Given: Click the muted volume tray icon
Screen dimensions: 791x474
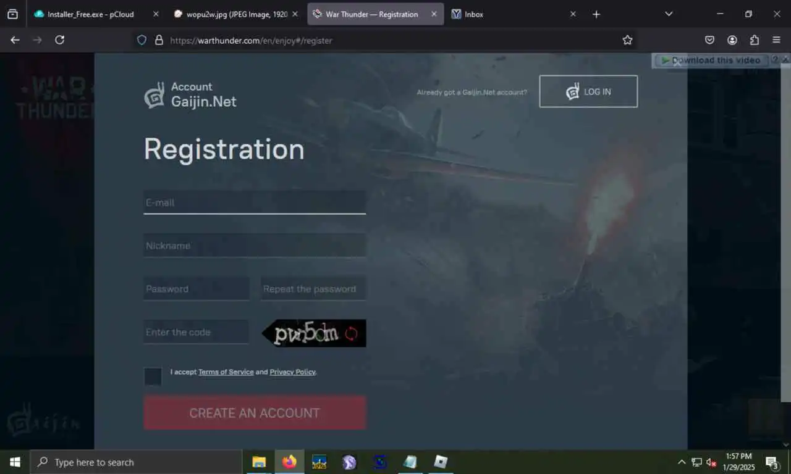Looking at the screenshot, I should 711,462.
